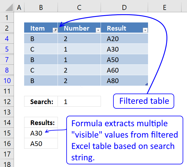This screenshot has height=167, width=187.
Task: Select filtered row 4 header
Action: click(7, 39)
